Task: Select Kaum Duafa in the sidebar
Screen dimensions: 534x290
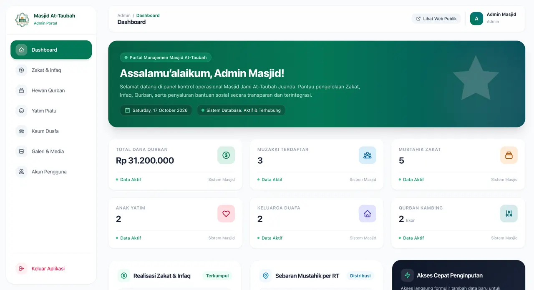Action: point(51,131)
